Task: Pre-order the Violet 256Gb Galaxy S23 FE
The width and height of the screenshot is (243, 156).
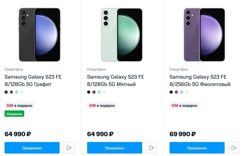Action: [x=197, y=148]
